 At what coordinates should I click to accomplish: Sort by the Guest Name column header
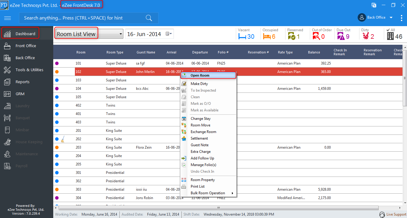point(146,52)
